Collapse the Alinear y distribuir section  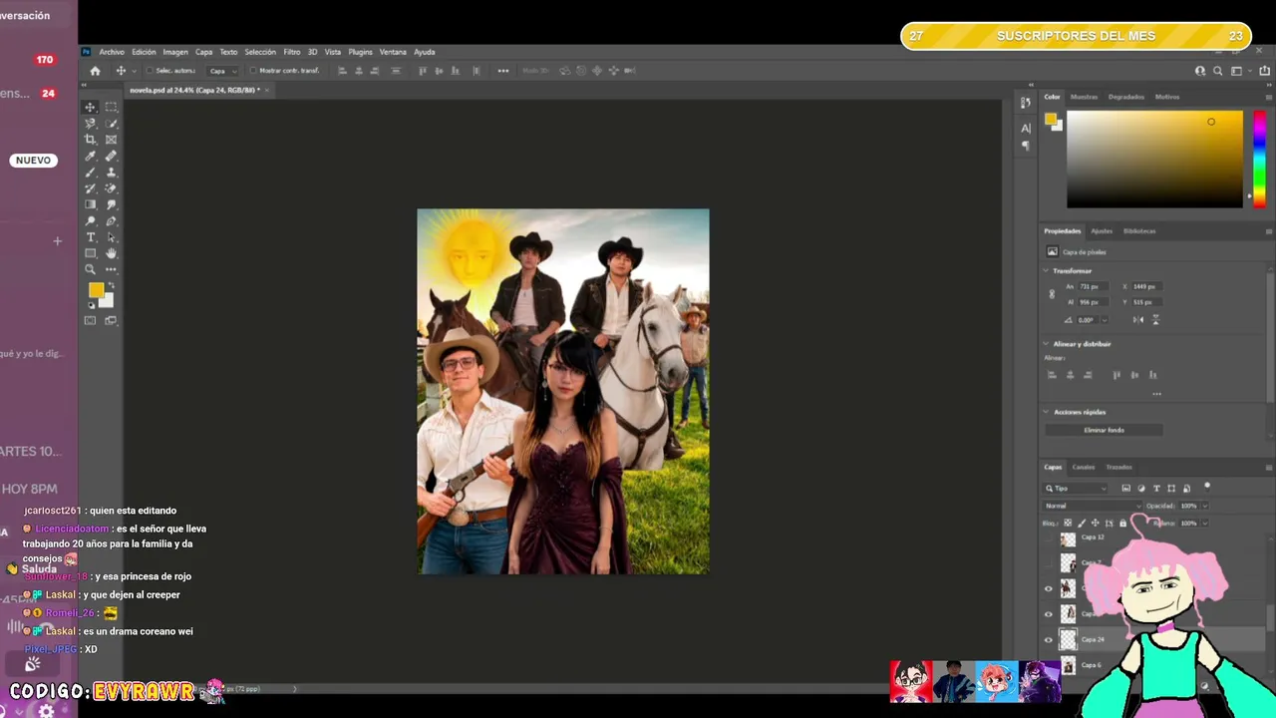point(1047,344)
